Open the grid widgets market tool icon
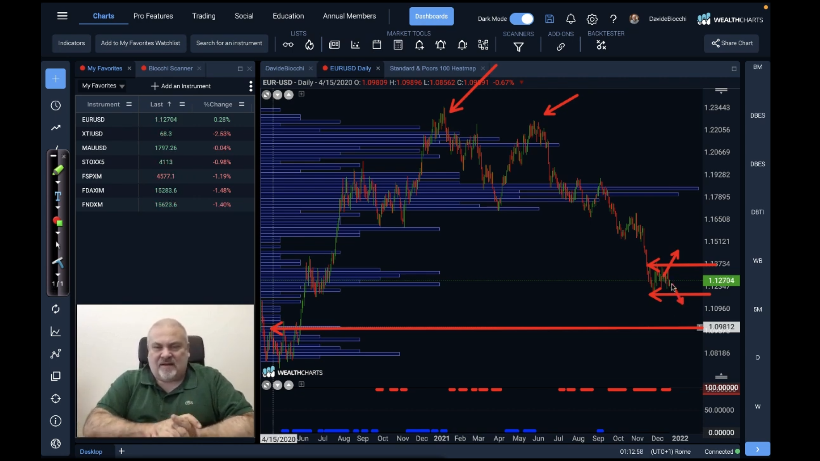Screen dimensions: 820x461 pyautogui.click(x=483, y=45)
